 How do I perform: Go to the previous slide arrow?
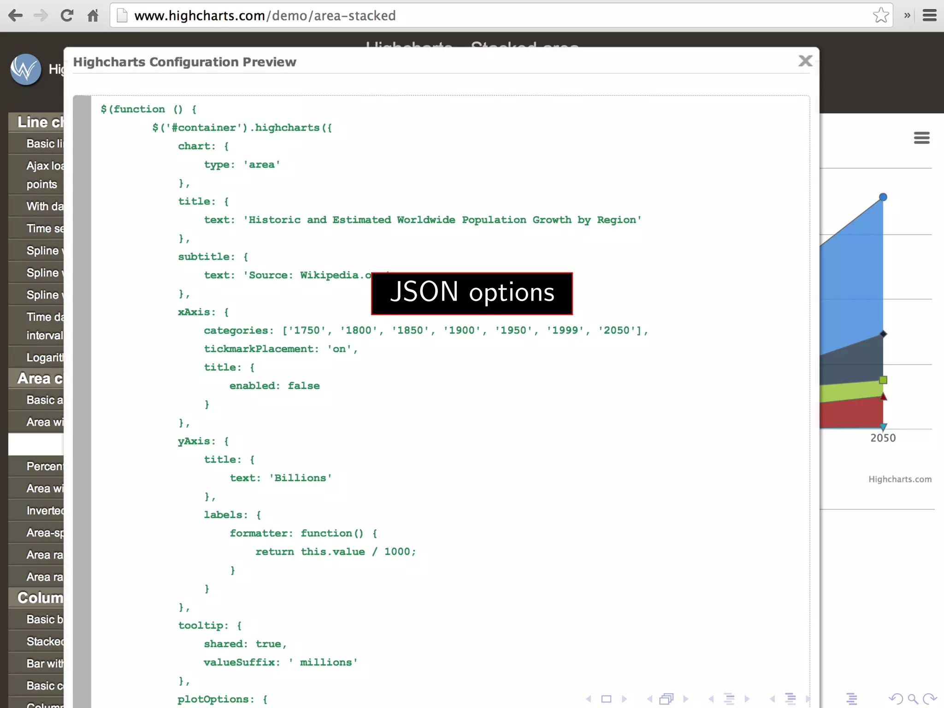tap(589, 699)
